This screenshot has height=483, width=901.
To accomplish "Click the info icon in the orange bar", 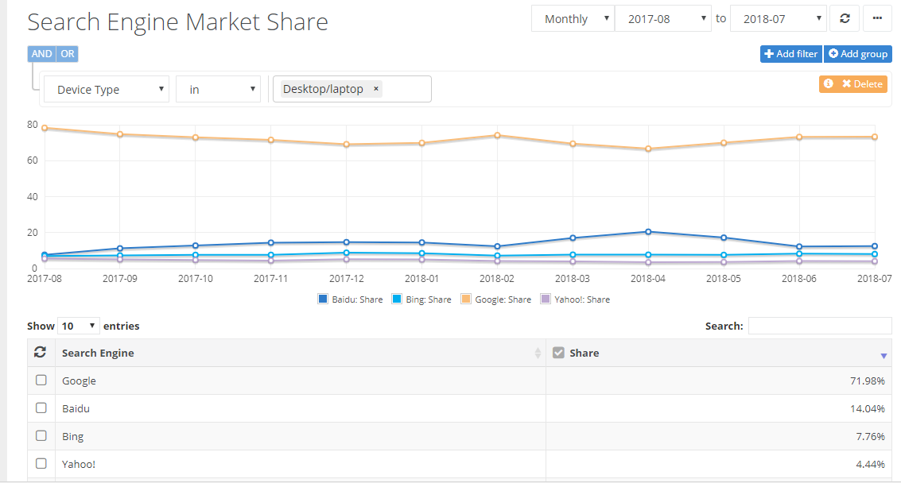I will click(828, 84).
